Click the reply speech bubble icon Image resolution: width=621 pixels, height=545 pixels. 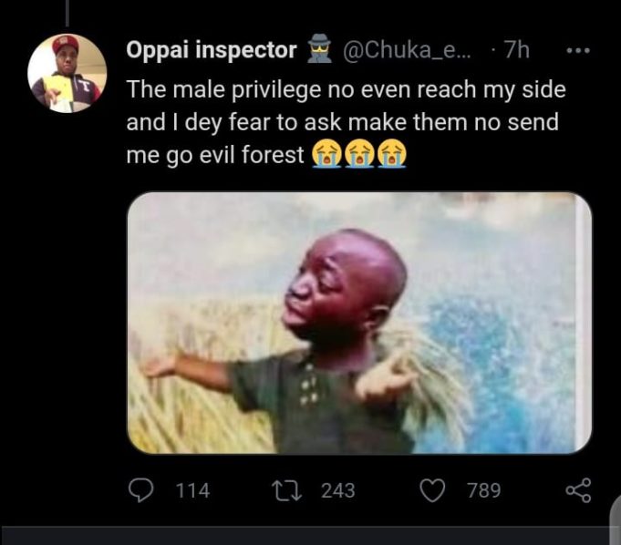point(141,490)
